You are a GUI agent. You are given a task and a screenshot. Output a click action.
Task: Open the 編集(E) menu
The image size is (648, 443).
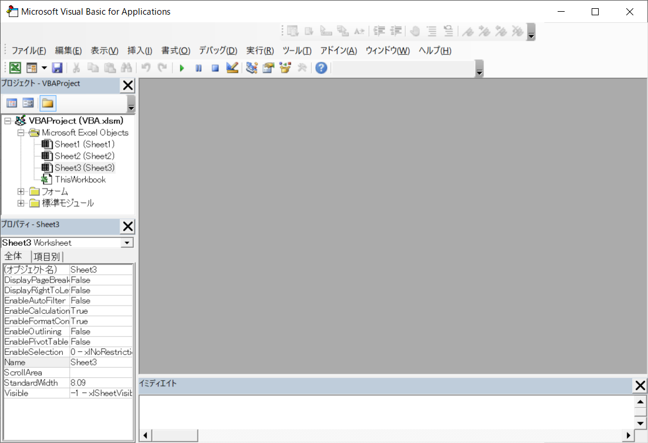point(68,51)
